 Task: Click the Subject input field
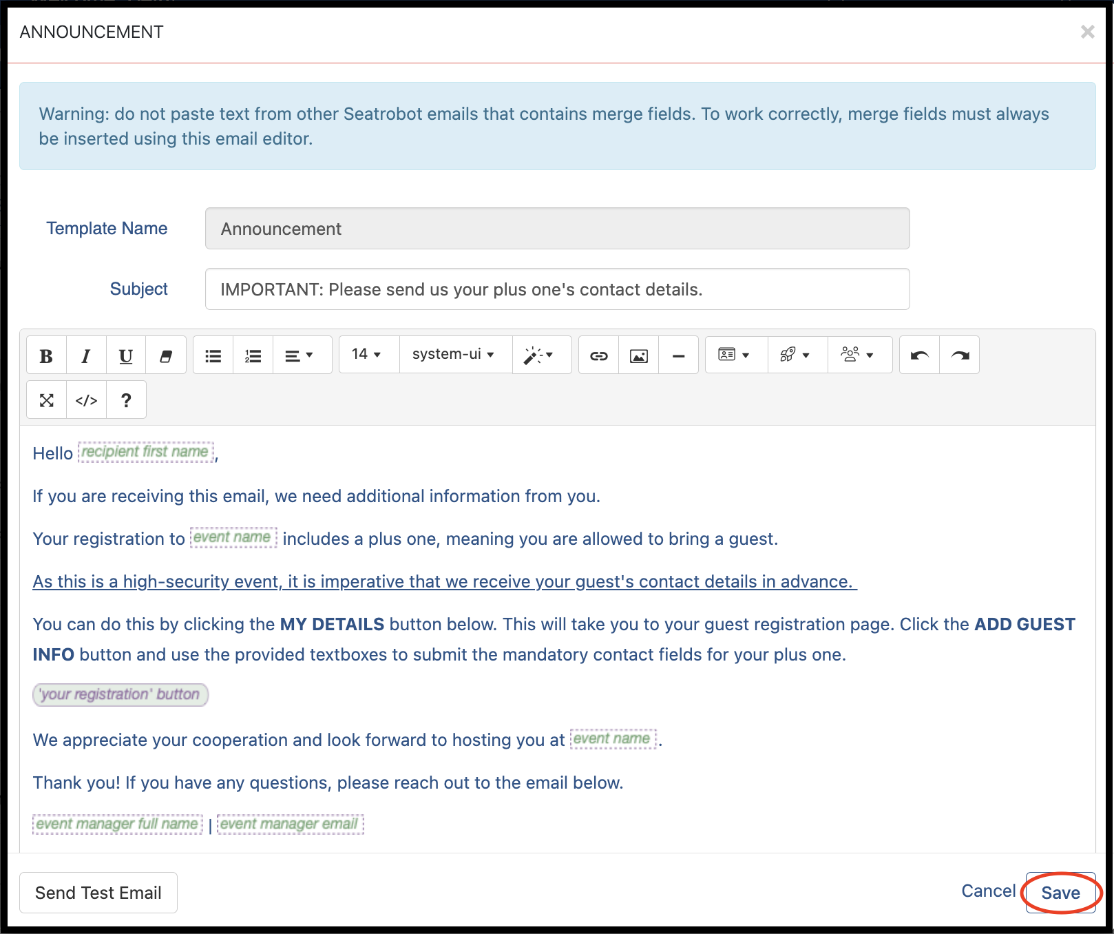558,289
